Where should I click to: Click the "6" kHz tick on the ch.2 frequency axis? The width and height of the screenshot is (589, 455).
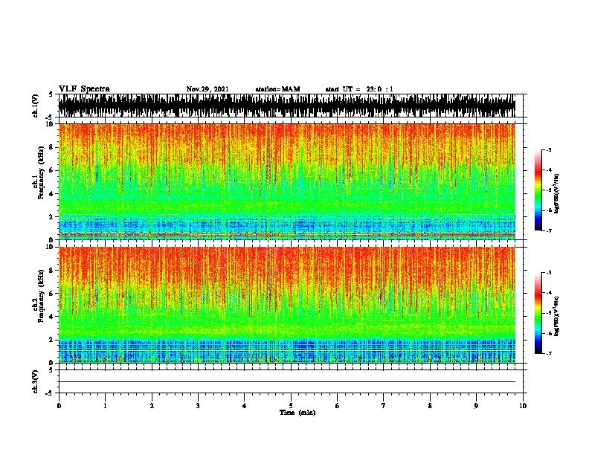pyautogui.click(x=51, y=294)
